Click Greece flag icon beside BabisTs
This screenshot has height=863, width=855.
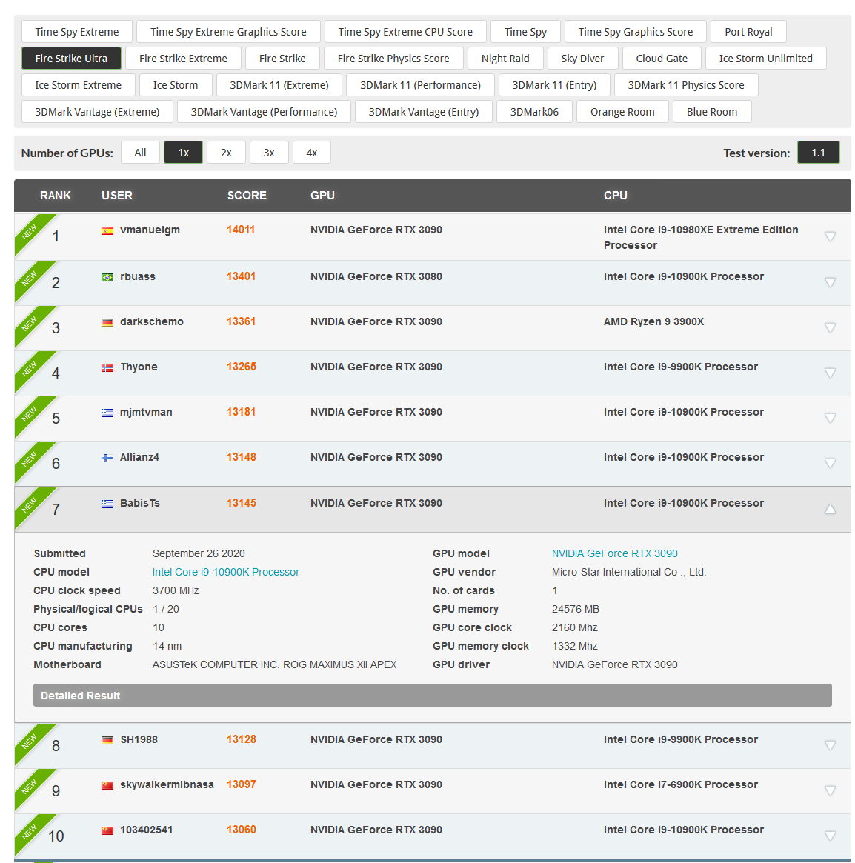107,504
